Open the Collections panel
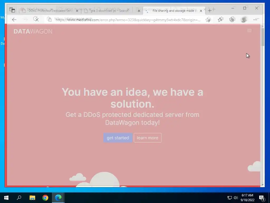Image resolution: width=270 pixels, height=203 pixels. pyautogui.click(x=232, y=20)
